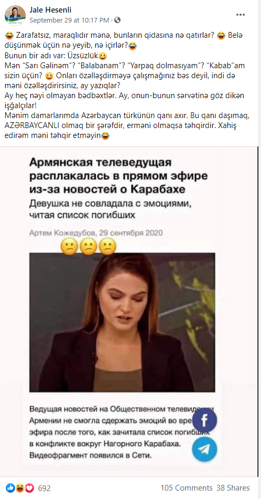The width and height of the screenshot is (261, 499).
Task: Click the third confused face emoji on image
Action: pyautogui.click(x=107, y=247)
